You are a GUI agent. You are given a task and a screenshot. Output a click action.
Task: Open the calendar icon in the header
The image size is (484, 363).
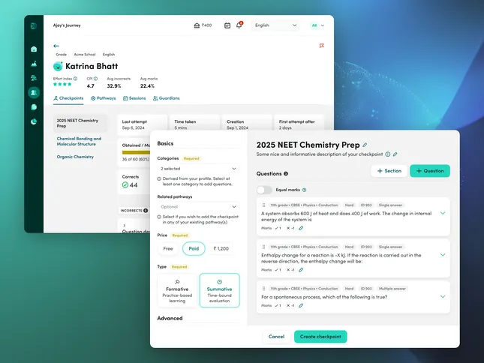[x=227, y=25]
